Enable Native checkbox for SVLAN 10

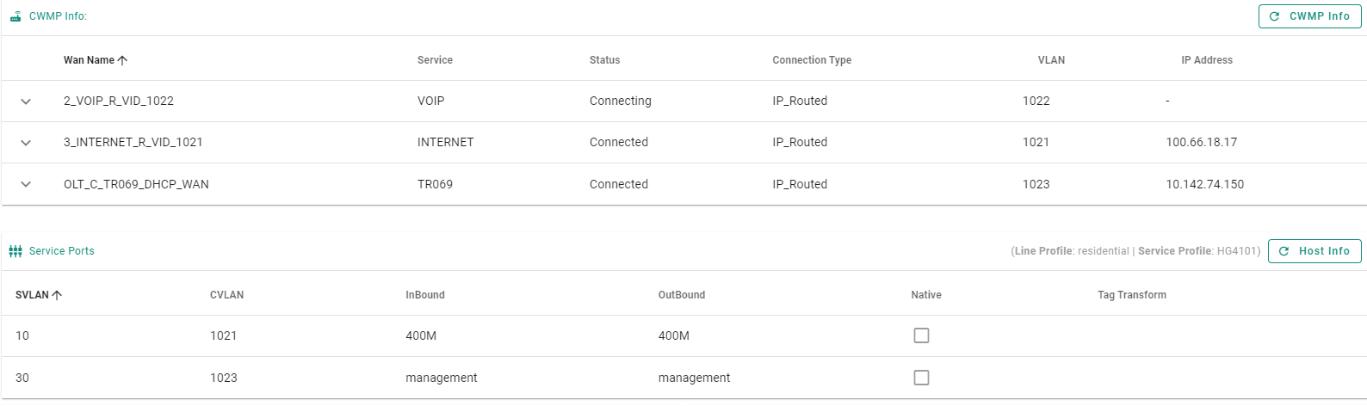pos(921,335)
